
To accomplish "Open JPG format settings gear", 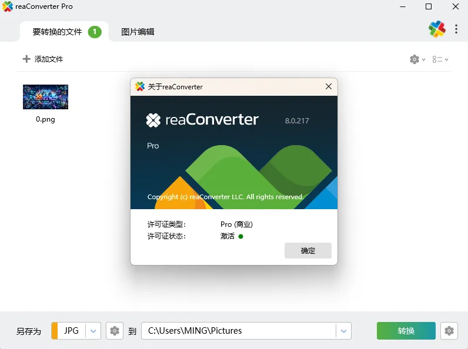I will click(x=115, y=331).
